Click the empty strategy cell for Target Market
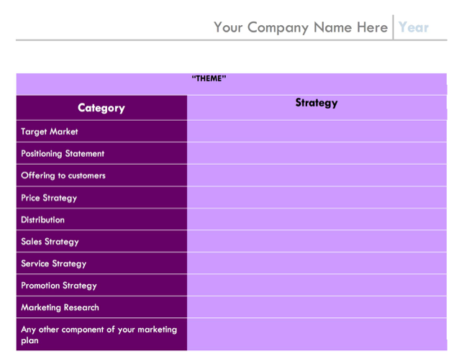This screenshot has height=364, width=464. tap(316, 132)
